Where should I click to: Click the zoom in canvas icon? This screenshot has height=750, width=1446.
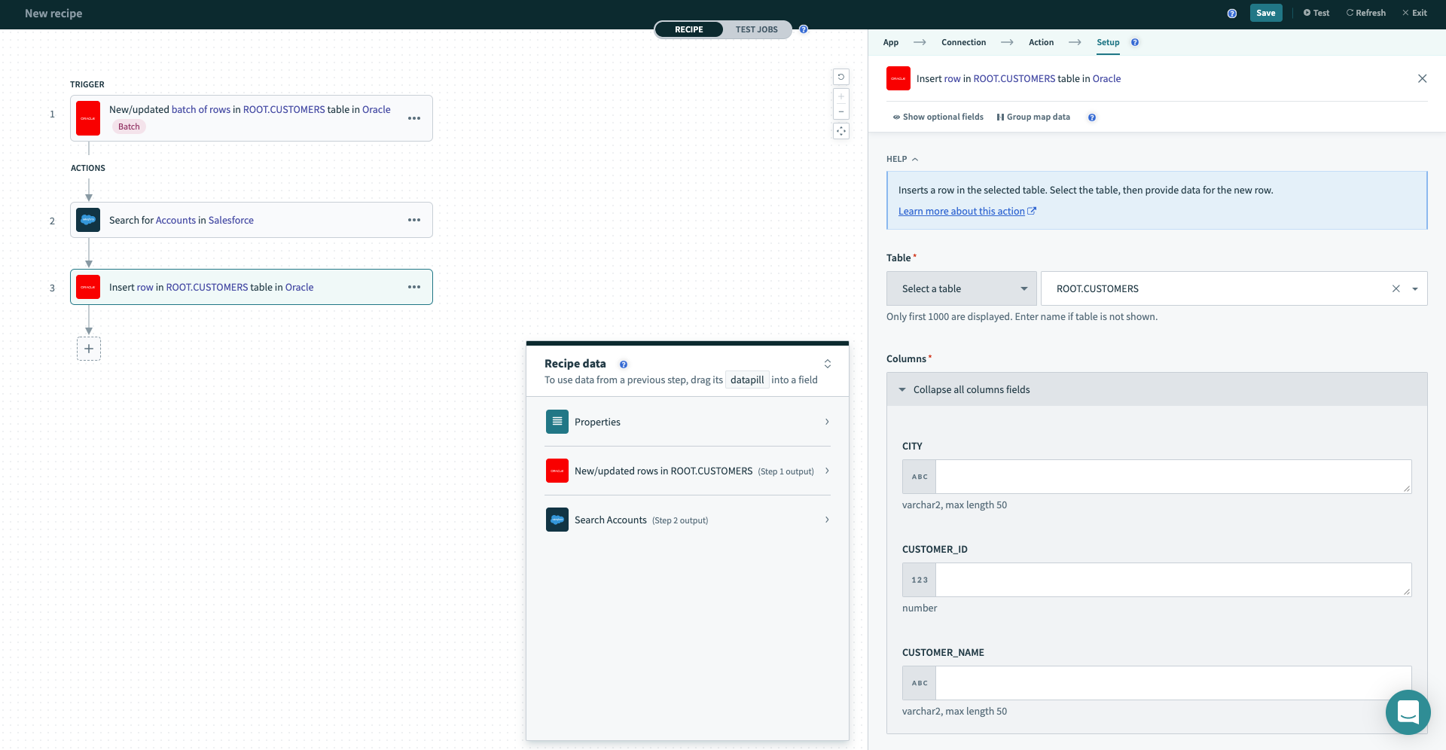841,96
